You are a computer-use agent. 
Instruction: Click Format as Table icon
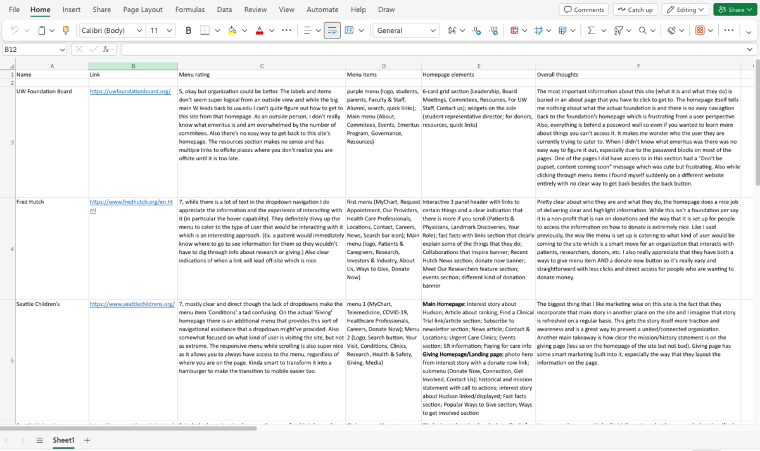click(562, 30)
